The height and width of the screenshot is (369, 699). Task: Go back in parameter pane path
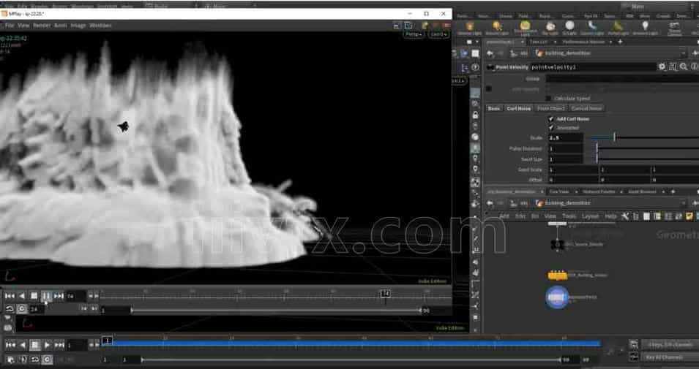[490, 53]
